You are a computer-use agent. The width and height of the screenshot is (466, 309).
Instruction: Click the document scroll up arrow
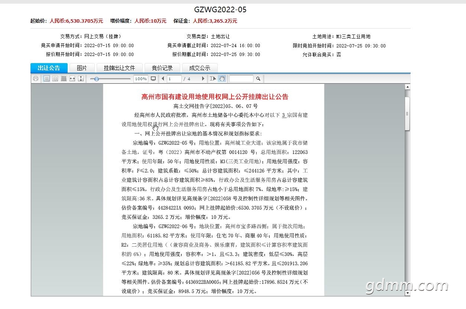[x=408, y=87]
